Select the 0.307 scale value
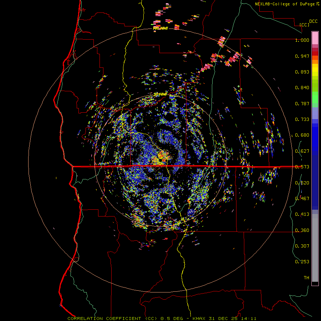This screenshot has width=321, height=321. [302, 246]
